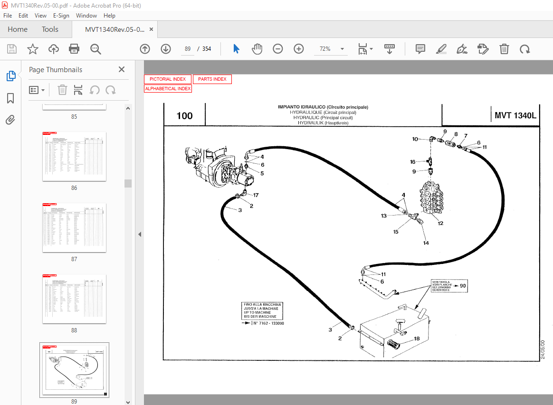Screen dimensions: 553x405
Task: Add a sticky note comment
Action: (420, 49)
